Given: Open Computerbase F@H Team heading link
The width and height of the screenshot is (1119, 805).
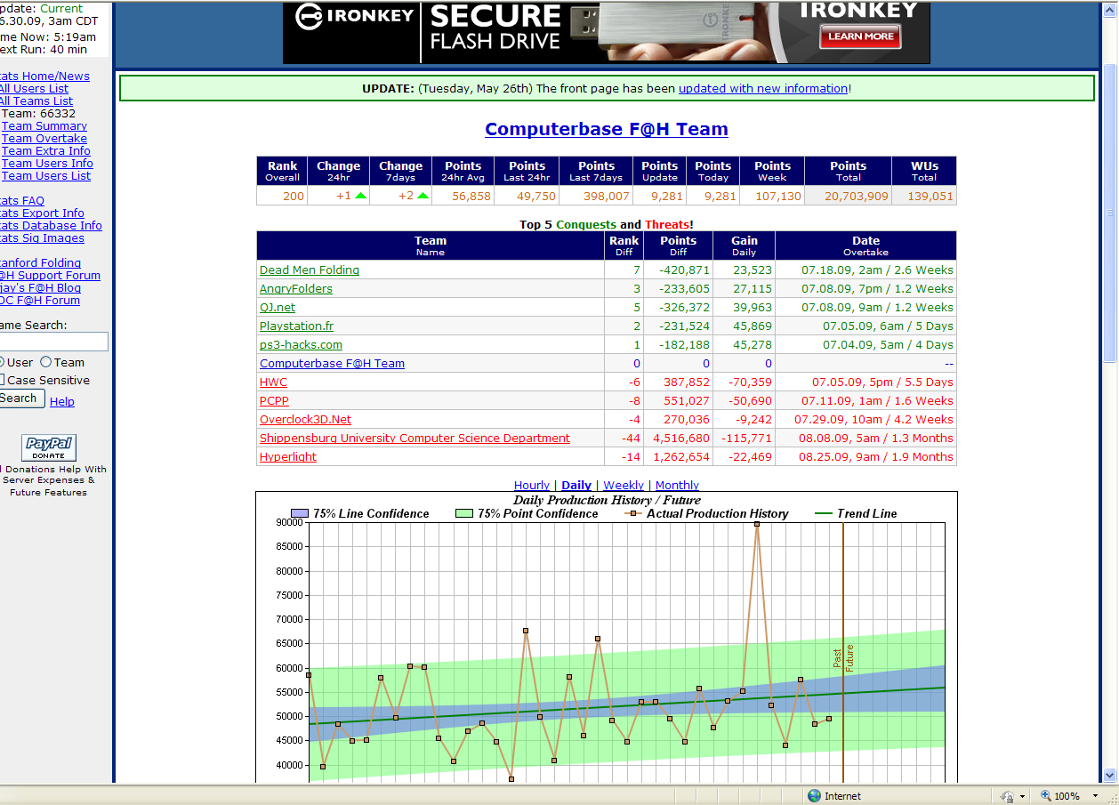Looking at the screenshot, I should point(607,129).
